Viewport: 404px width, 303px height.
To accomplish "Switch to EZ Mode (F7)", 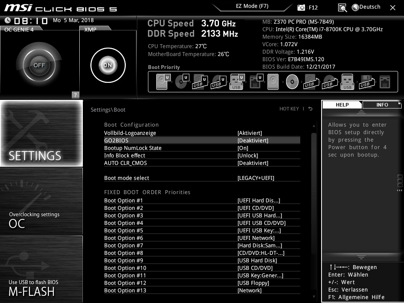I will click(x=252, y=6).
